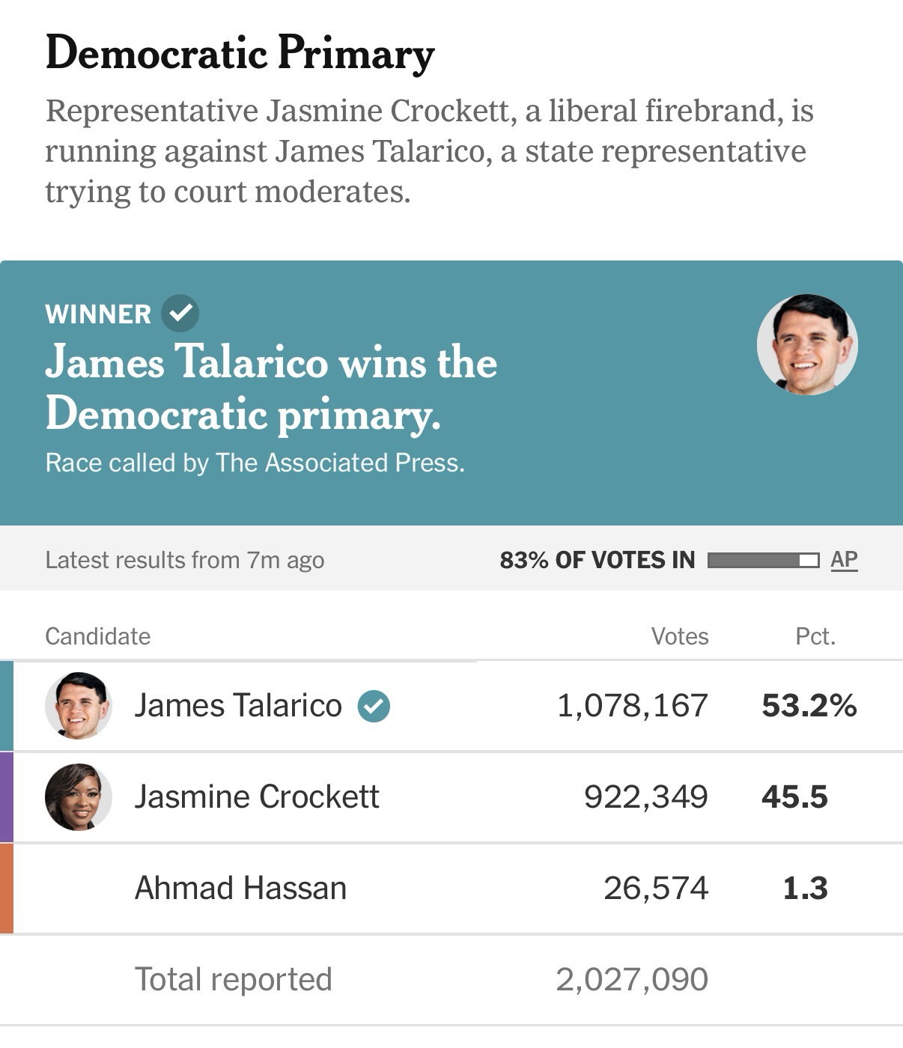Click the small photo in the James Talarico row
The height and width of the screenshot is (1048, 903).
click(79, 705)
